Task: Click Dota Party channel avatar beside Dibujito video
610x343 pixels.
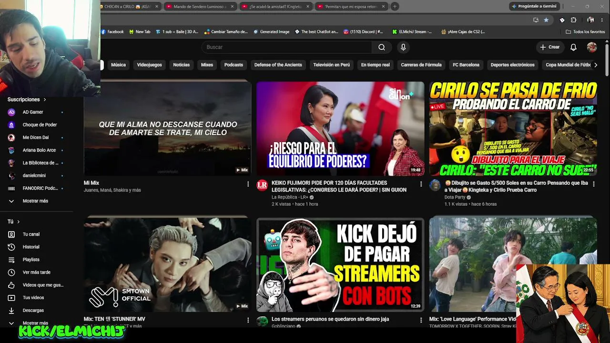Action: tap(435, 186)
